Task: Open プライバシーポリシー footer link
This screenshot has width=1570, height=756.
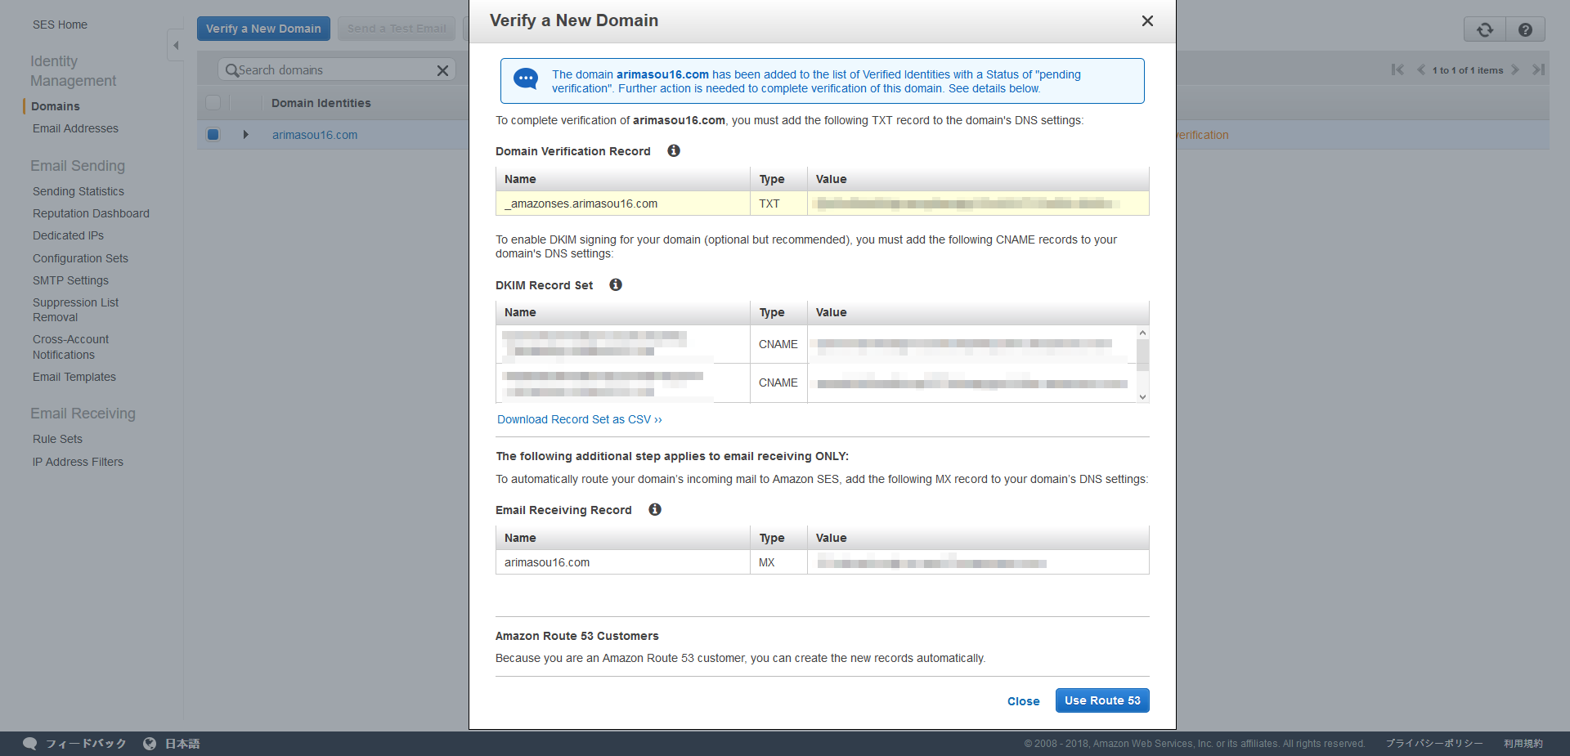Action: pyautogui.click(x=1433, y=744)
